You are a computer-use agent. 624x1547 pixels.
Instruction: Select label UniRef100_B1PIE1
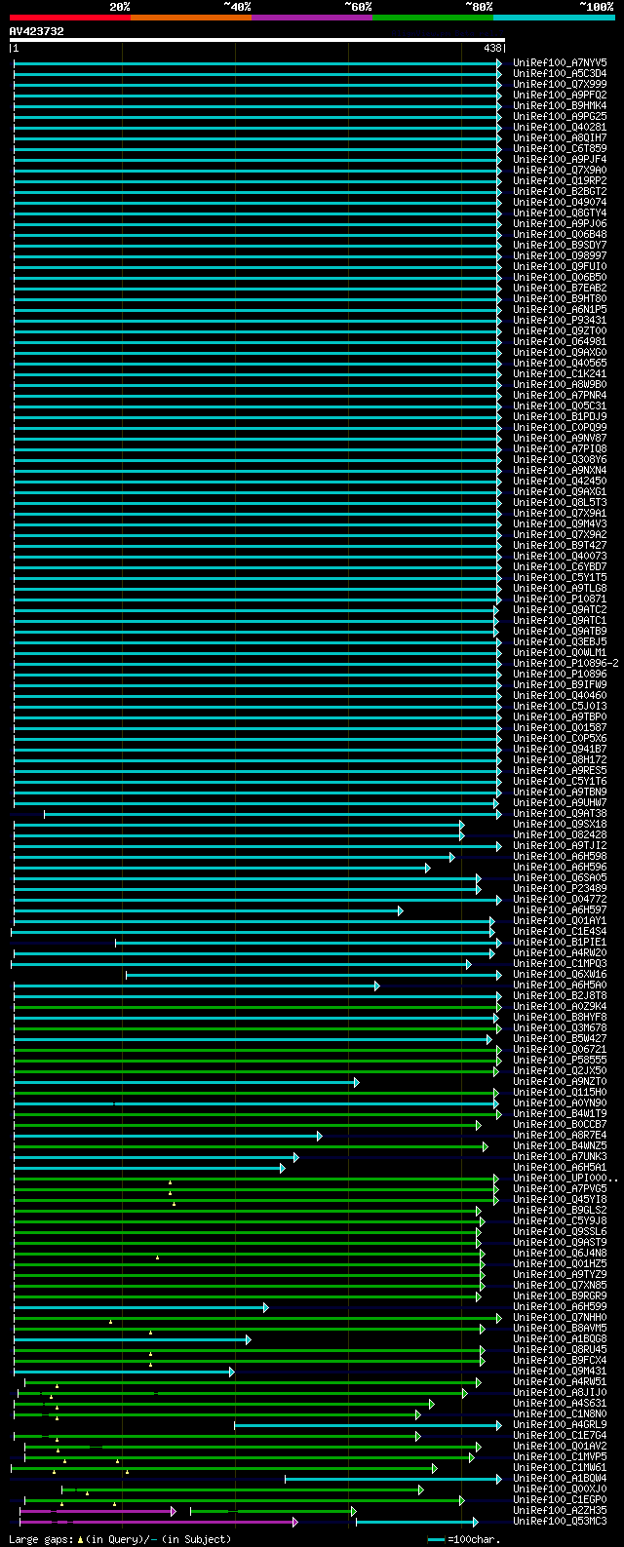tap(560, 942)
